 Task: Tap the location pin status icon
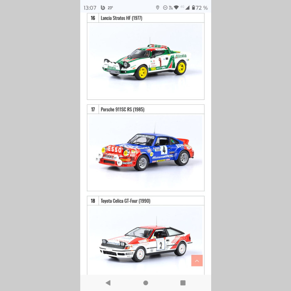[158, 7]
